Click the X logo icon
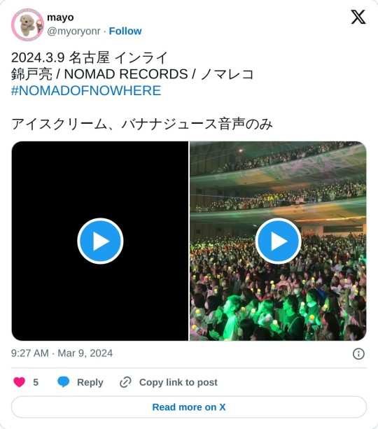378x429 pixels. [x=358, y=17]
